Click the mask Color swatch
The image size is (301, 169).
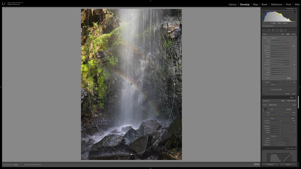coord(289,78)
